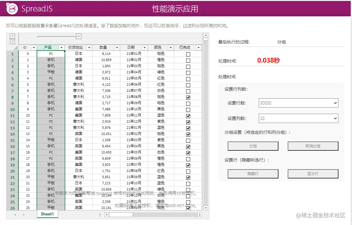The image size is (352, 225).
Task: Select color cell 紫色 in row 12
Action: click(161, 121)
